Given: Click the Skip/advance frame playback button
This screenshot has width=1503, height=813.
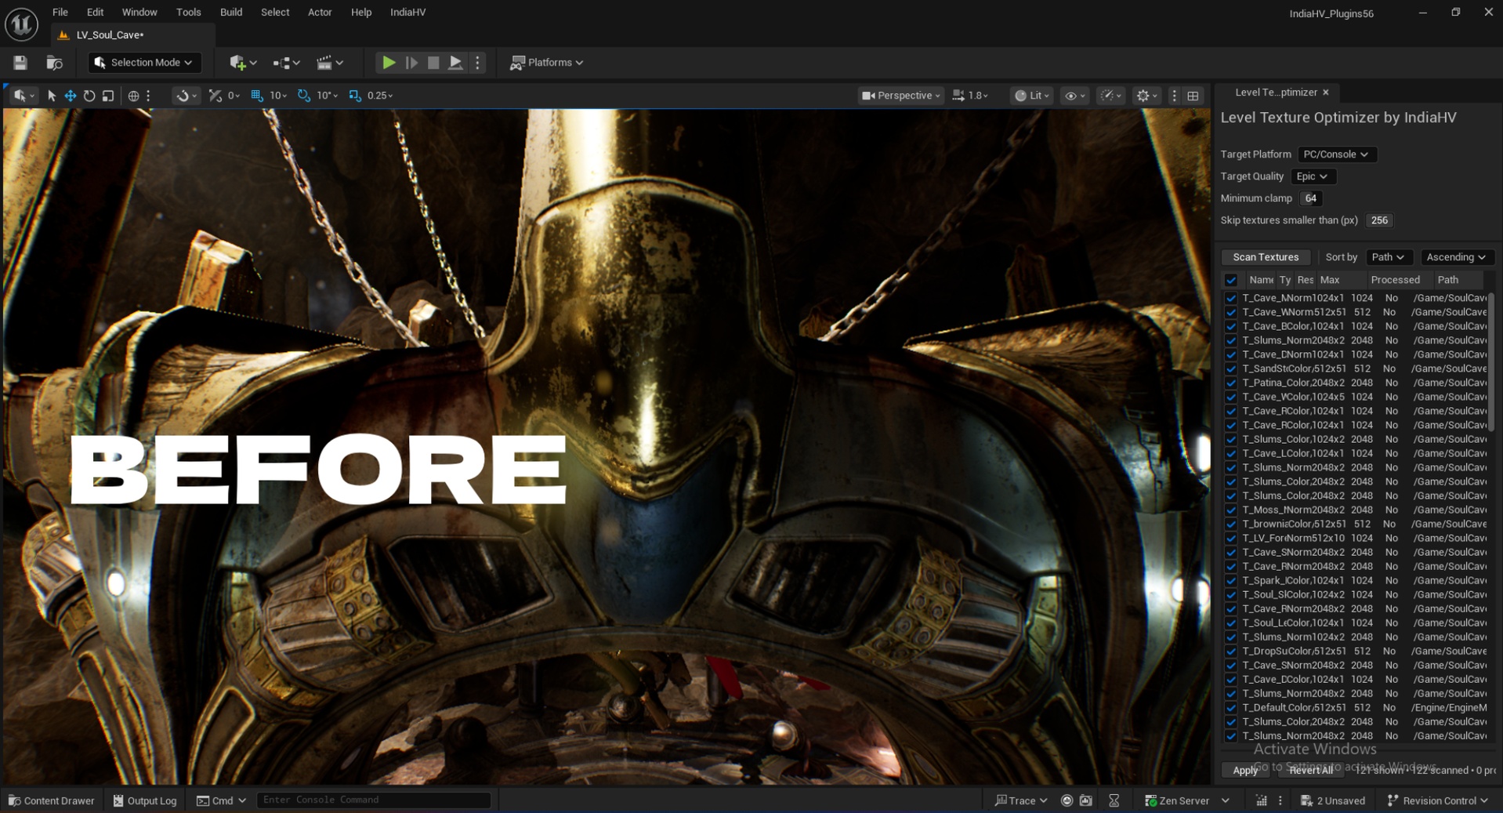Looking at the screenshot, I should pos(411,63).
